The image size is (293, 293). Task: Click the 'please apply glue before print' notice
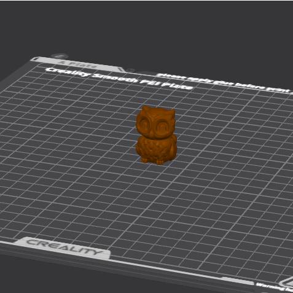(x=224, y=82)
